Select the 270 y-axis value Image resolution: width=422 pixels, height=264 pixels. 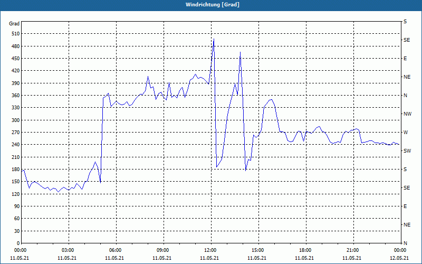15,133
